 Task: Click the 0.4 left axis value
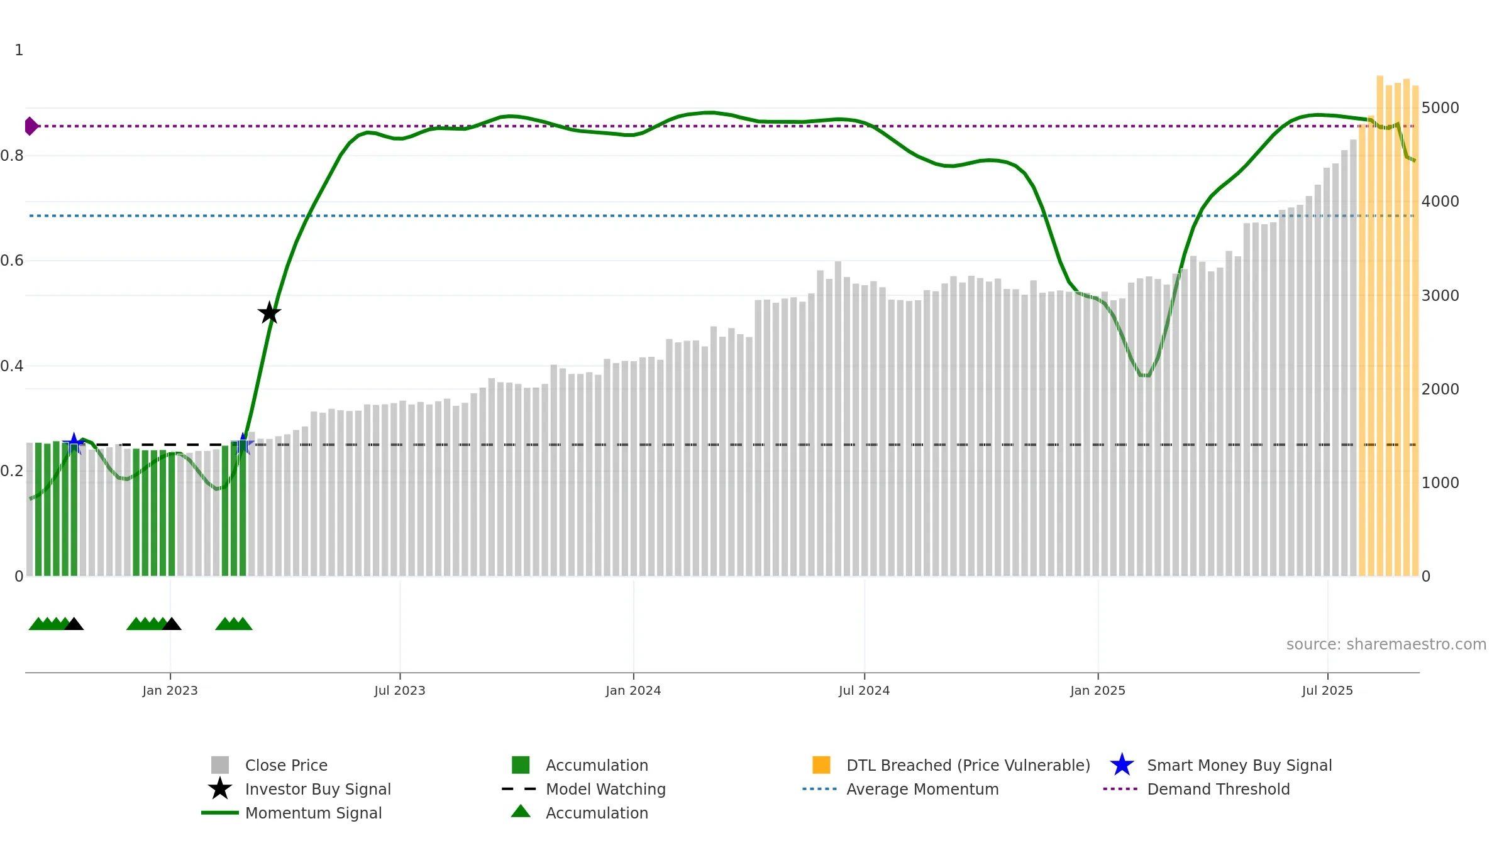12,366
